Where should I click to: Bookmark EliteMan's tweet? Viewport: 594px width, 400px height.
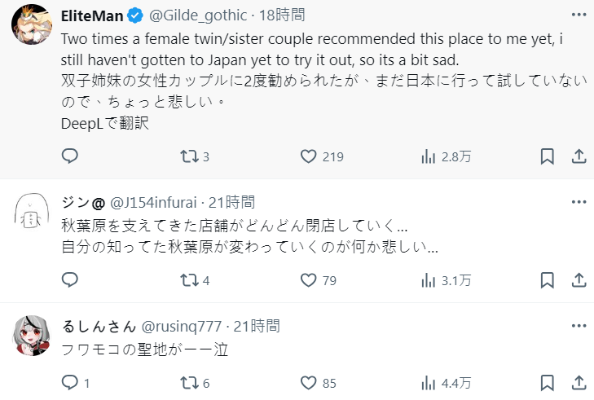[548, 156]
